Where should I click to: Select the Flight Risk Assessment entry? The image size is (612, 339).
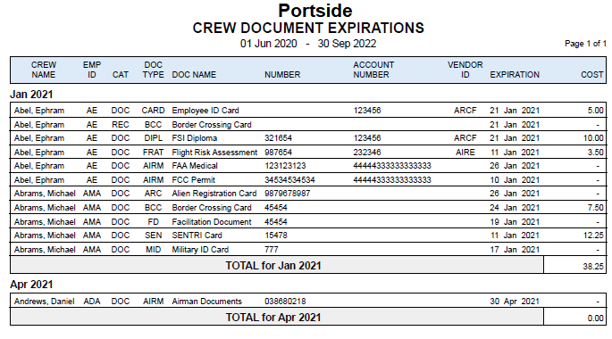[214, 153]
